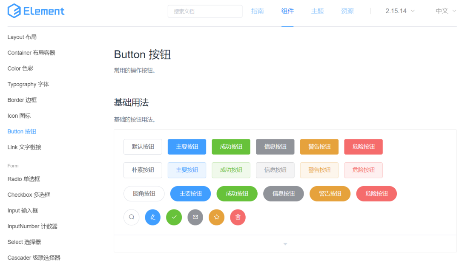Open Radio 单选框 in the sidebar
The image size is (462, 266).
tap(24, 179)
